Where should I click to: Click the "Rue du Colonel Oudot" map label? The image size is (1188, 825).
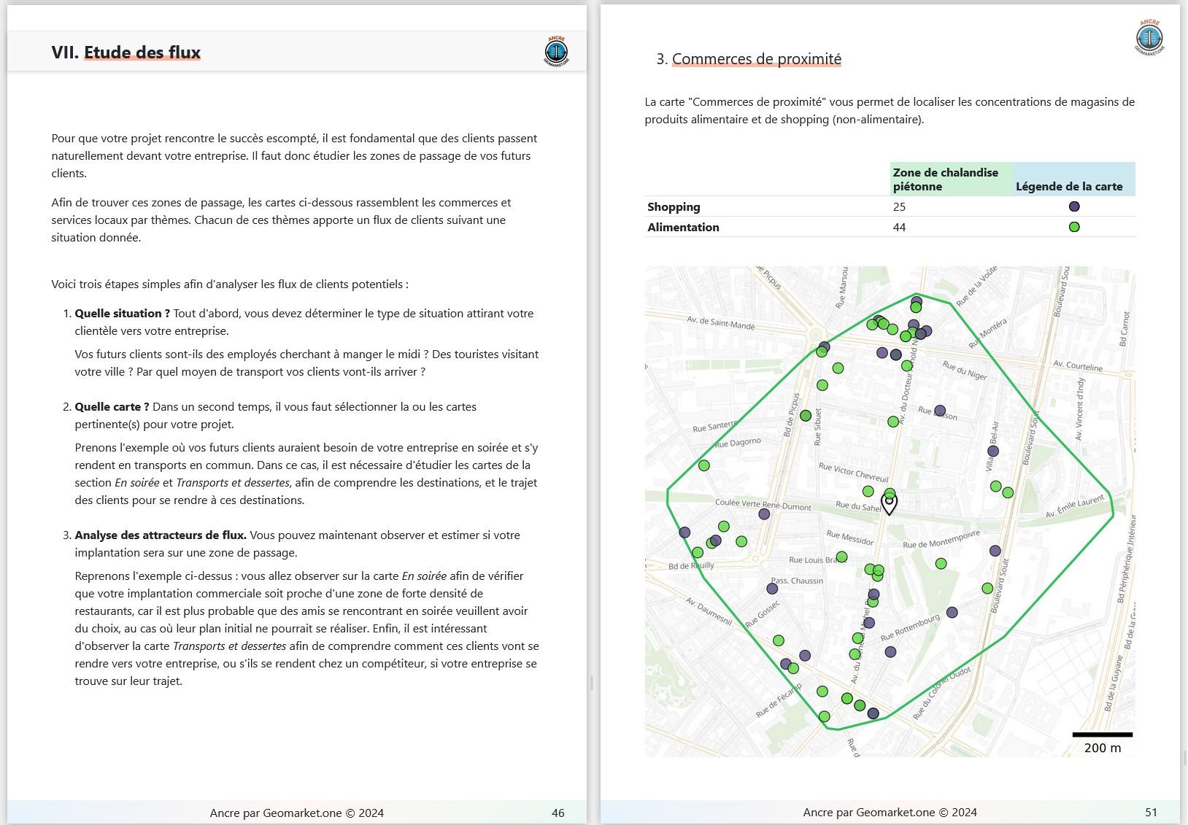coord(941,692)
